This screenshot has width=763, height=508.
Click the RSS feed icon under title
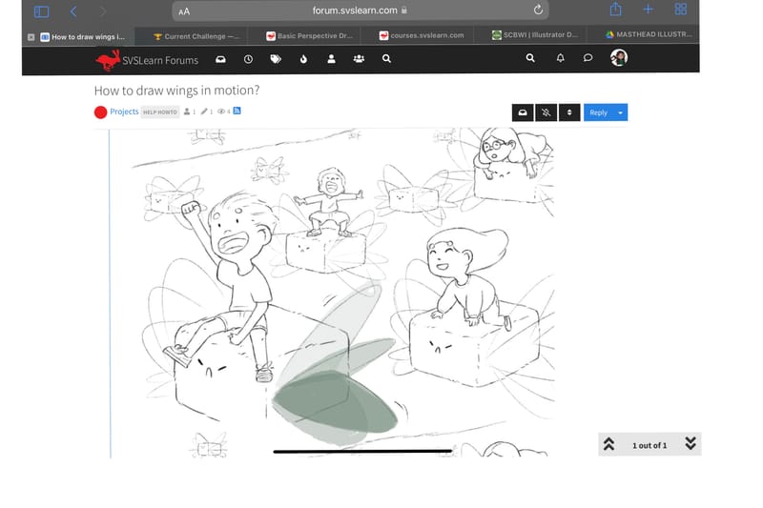point(237,112)
